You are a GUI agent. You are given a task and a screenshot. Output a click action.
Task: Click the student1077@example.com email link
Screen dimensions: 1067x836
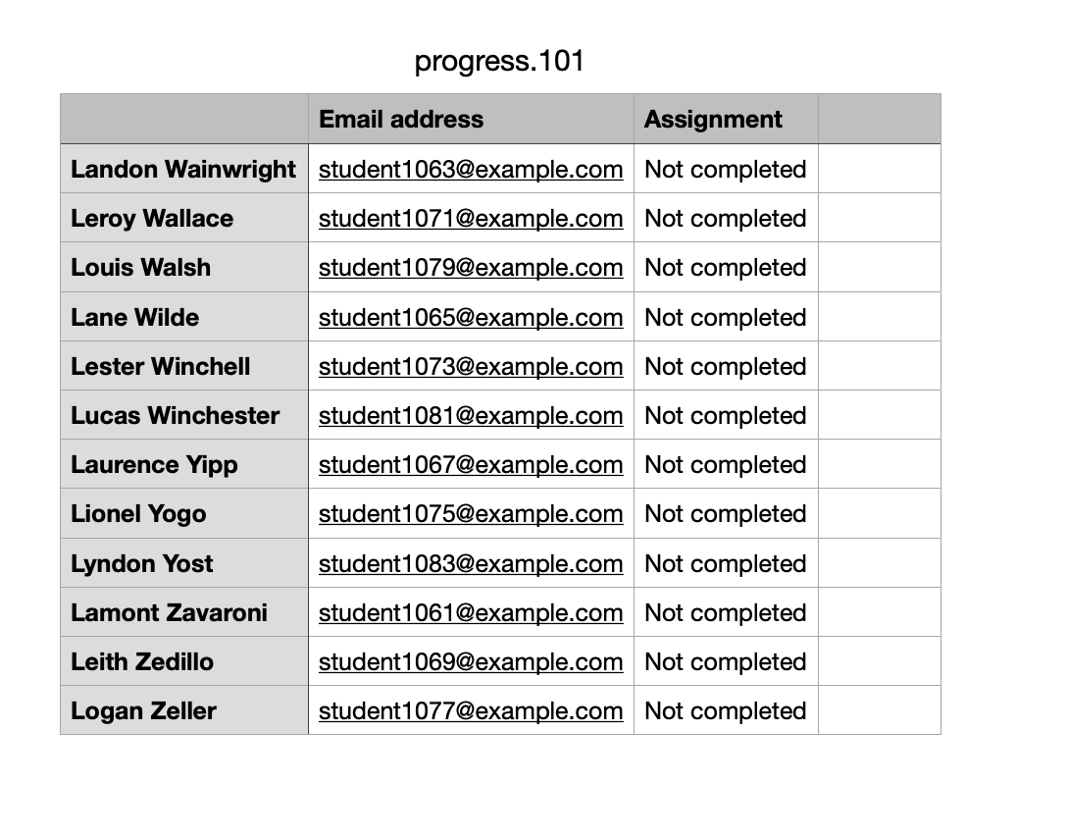coord(470,710)
